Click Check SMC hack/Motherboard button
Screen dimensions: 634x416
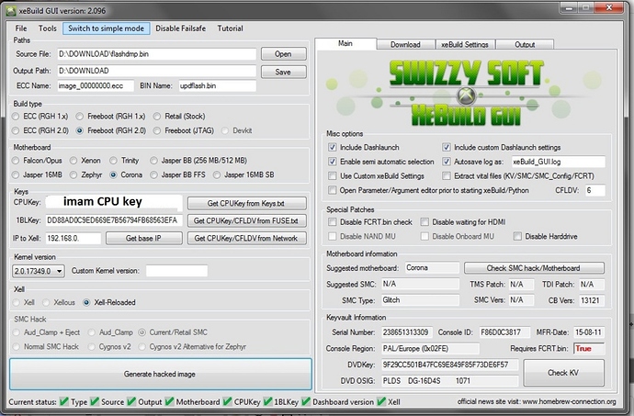pyautogui.click(x=534, y=268)
